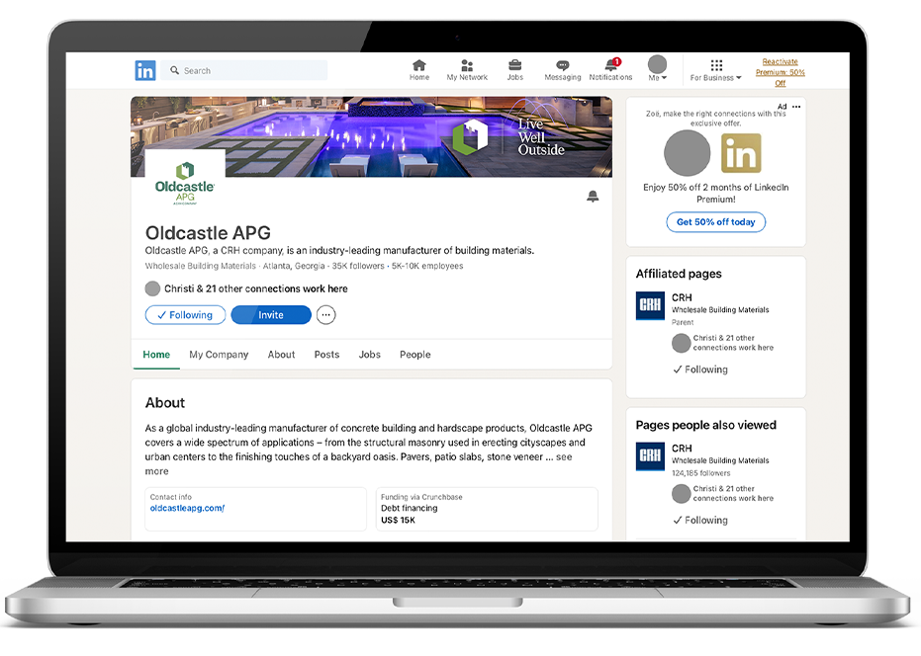921x656 pixels.
Task: Click the Invite button
Action: pyautogui.click(x=271, y=315)
